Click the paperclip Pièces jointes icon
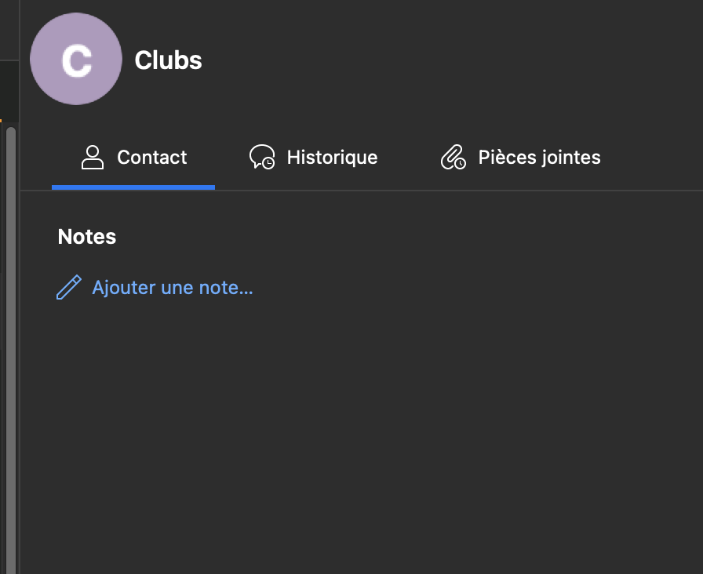The image size is (703, 574). pos(452,157)
